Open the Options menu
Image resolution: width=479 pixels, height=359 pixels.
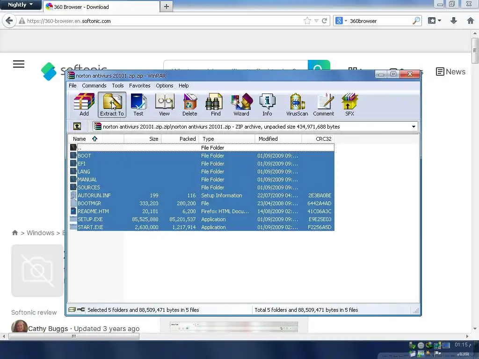pos(164,86)
